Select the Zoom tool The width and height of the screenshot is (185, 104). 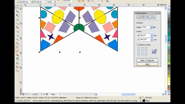tap(17, 19)
